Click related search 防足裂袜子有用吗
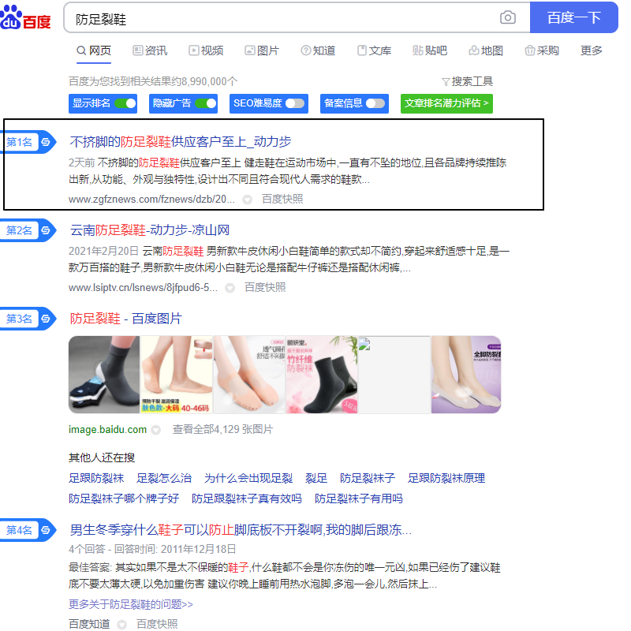631x631 pixels. 359,498
